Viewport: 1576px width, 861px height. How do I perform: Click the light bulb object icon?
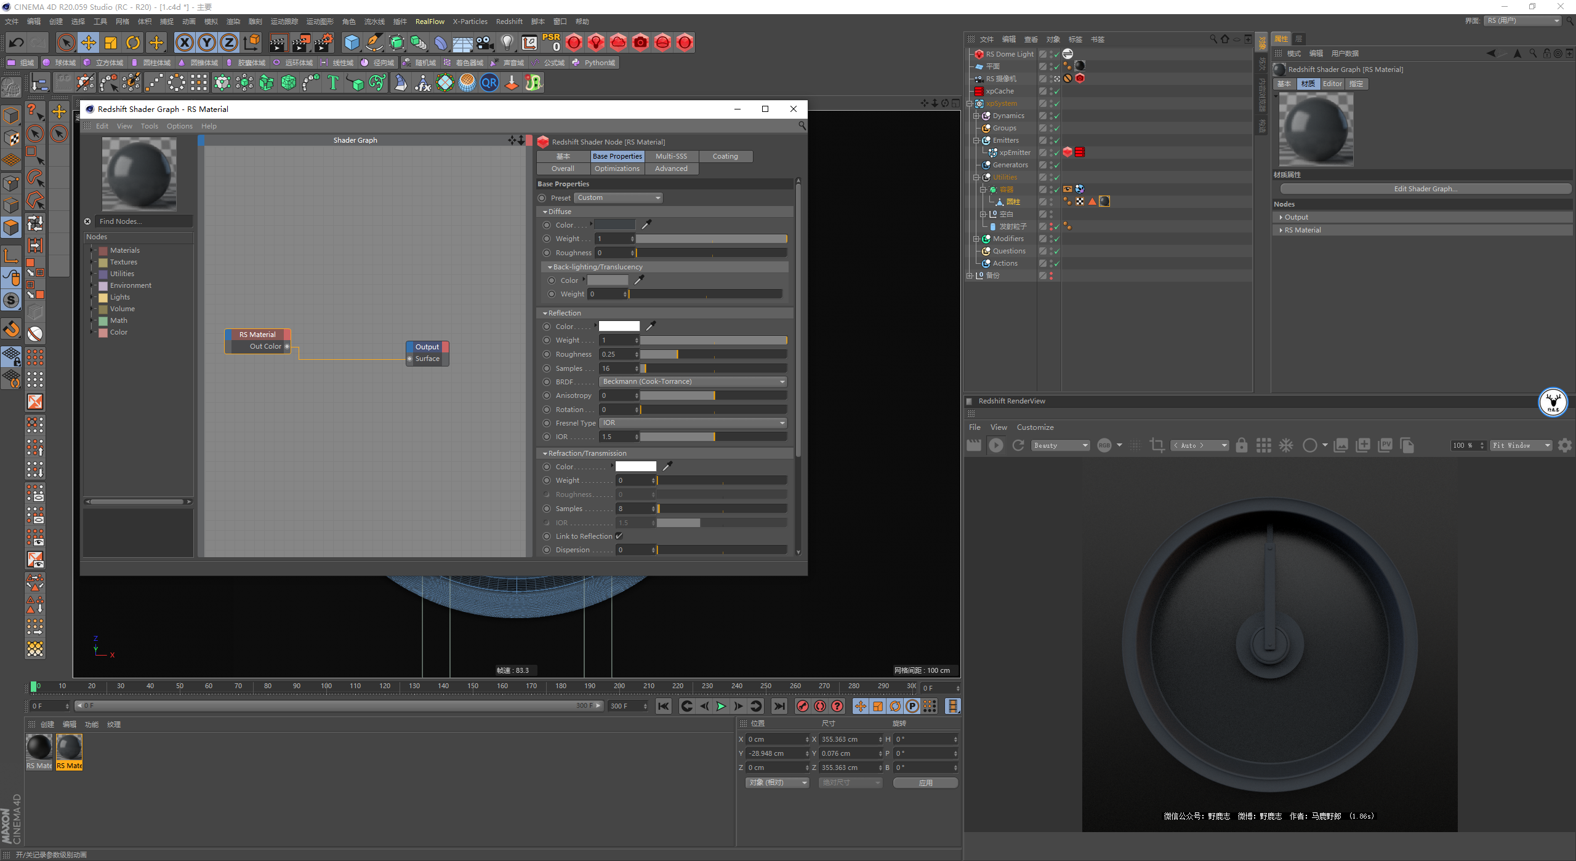click(507, 42)
